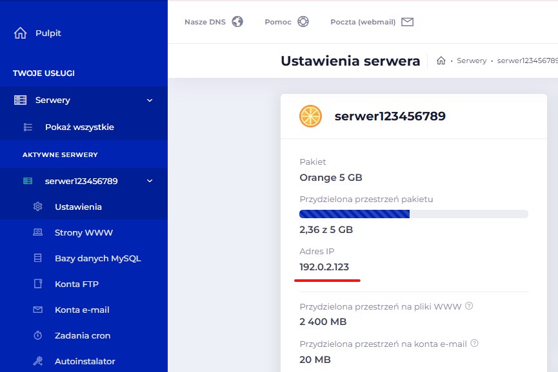Click the envelope icon next to Poczta (webmail)
558x372 pixels.
point(407,22)
